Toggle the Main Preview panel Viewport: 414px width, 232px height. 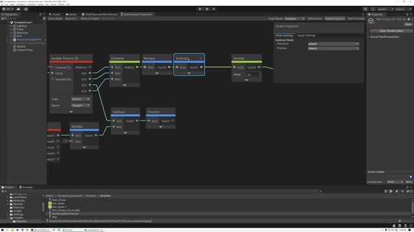(x=356, y=19)
